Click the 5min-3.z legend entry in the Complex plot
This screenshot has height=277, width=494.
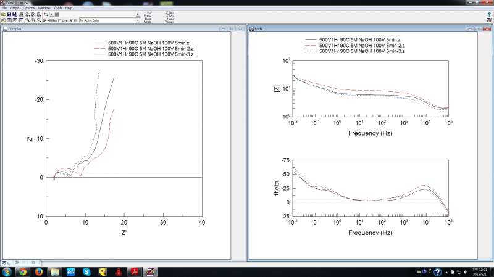(x=151, y=54)
